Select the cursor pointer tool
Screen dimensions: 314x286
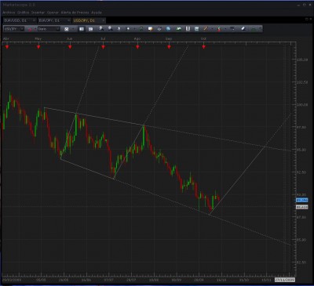point(119,29)
